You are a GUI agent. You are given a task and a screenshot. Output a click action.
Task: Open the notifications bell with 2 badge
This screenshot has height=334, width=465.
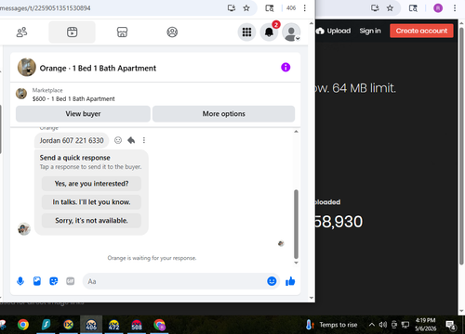click(x=269, y=32)
